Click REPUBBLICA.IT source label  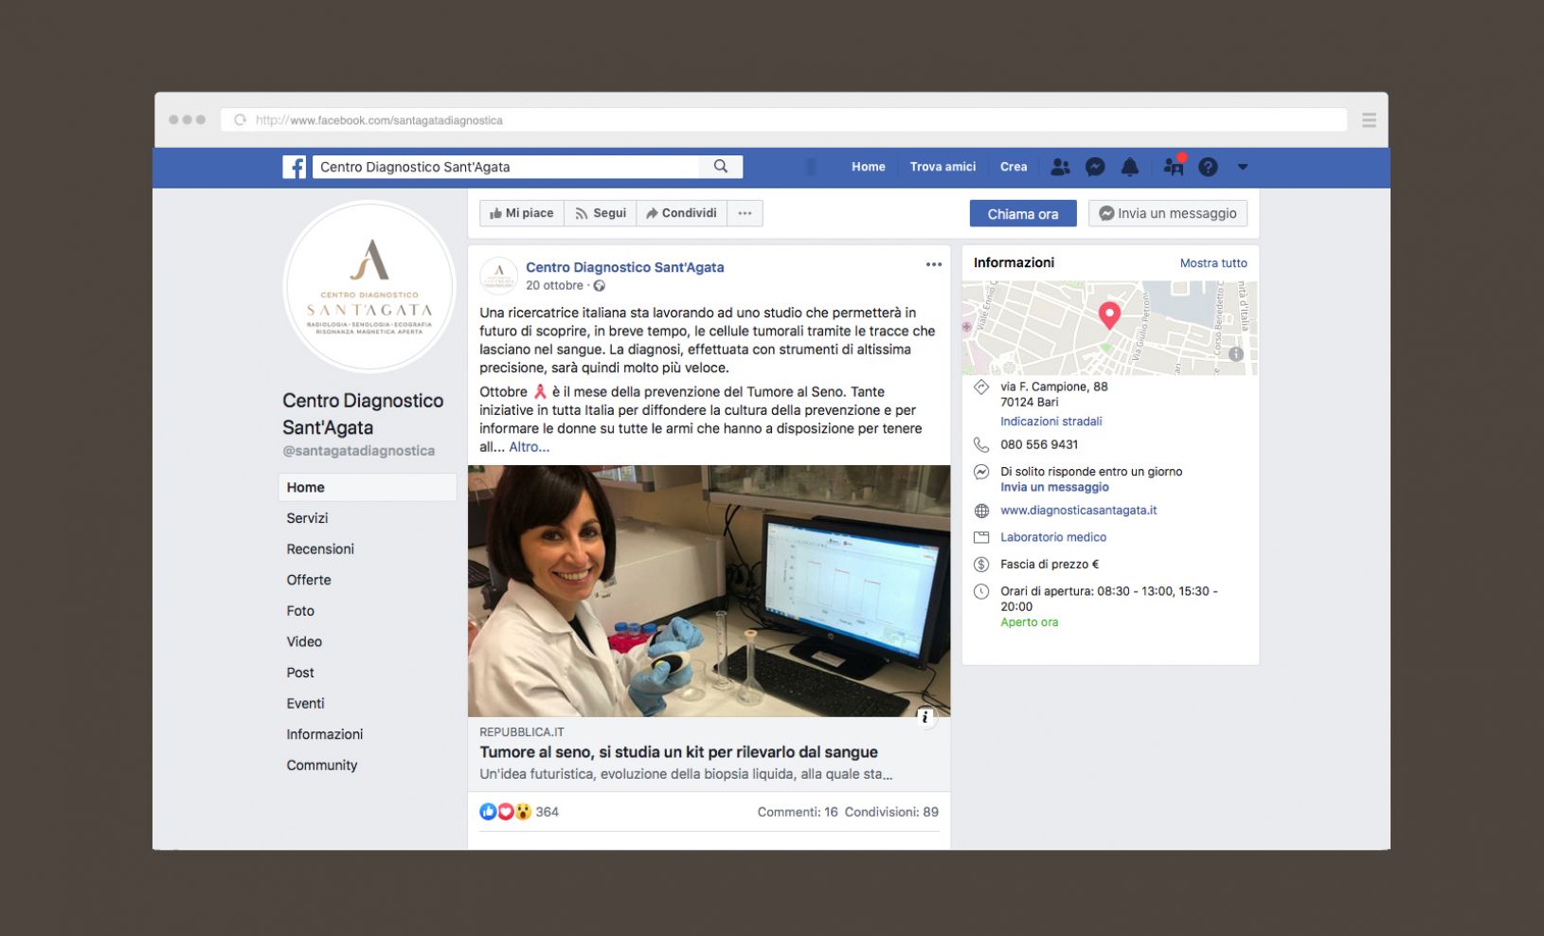pos(522,732)
